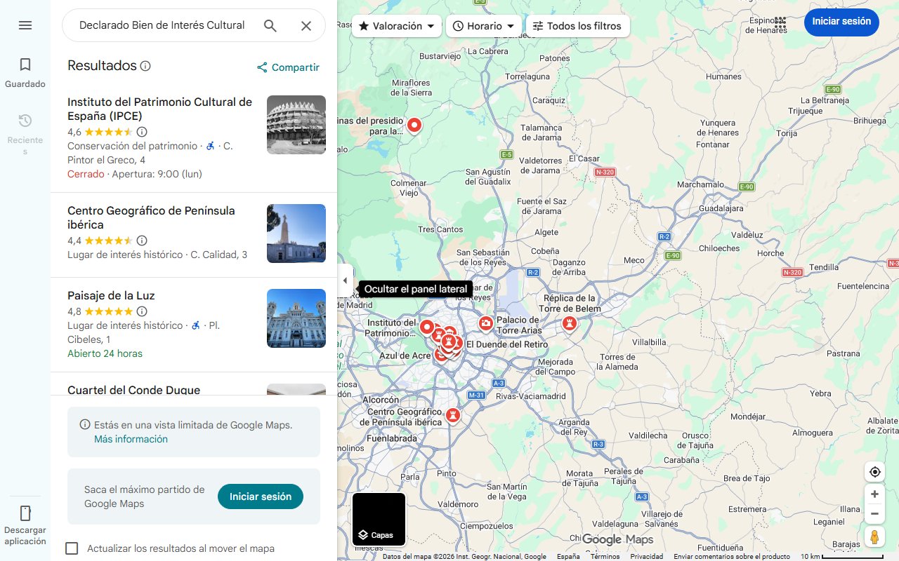899x561 pixels.
Task: Open Términos in the bottom bar
Action: [605, 555]
